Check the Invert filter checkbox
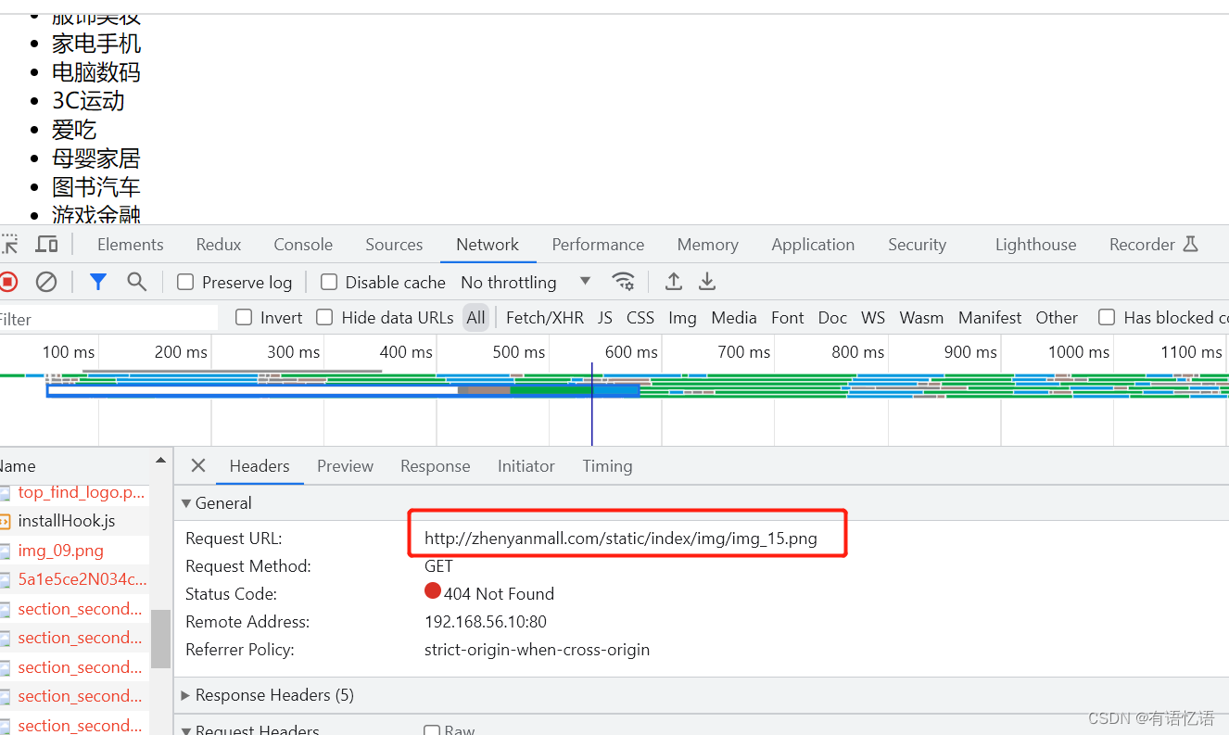Screen dimensions: 1229x735 244,317
